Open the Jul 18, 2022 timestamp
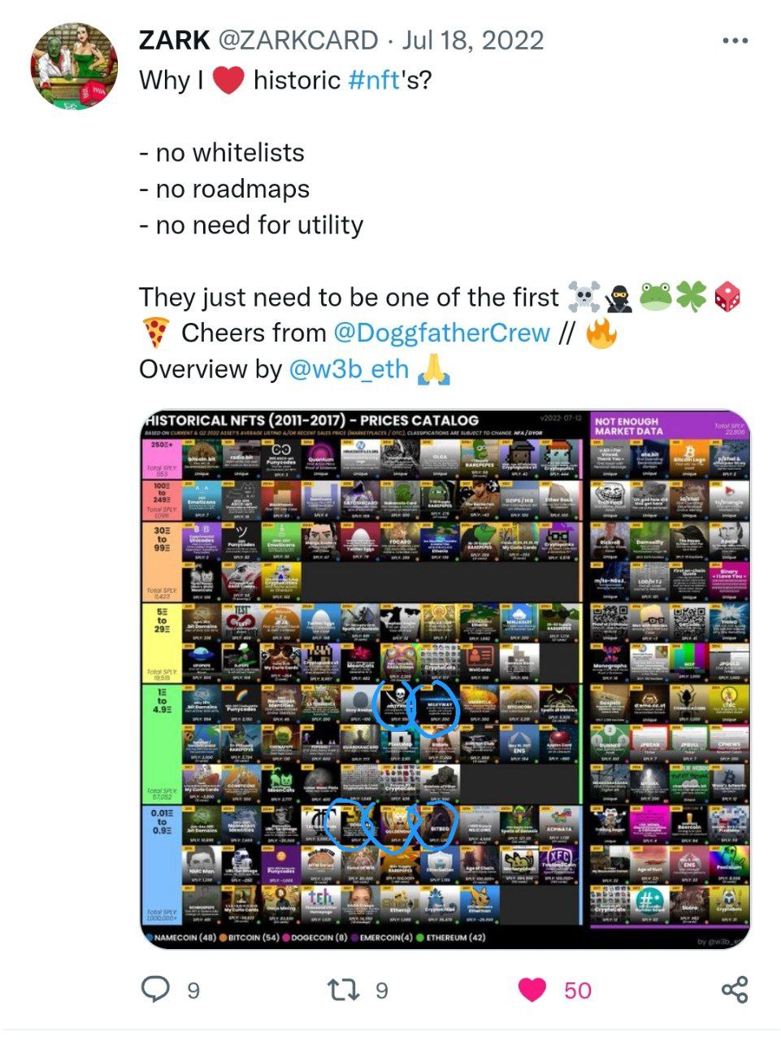This screenshot has width=781, height=1041. (x=474, y=40)
